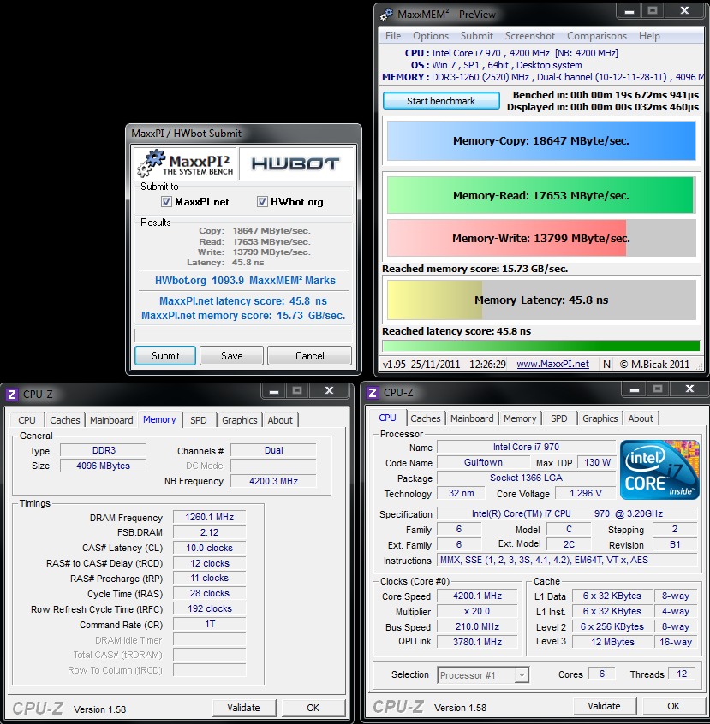Viewport: 710px width, 724px height.
Task: Select CPU tab in right CPU-Z window
Action: coord(387,418)
